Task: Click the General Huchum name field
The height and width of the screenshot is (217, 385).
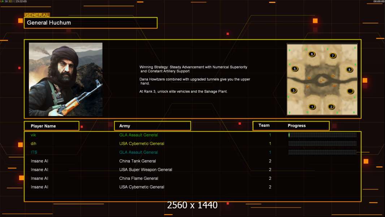Action: pos(91,23)
